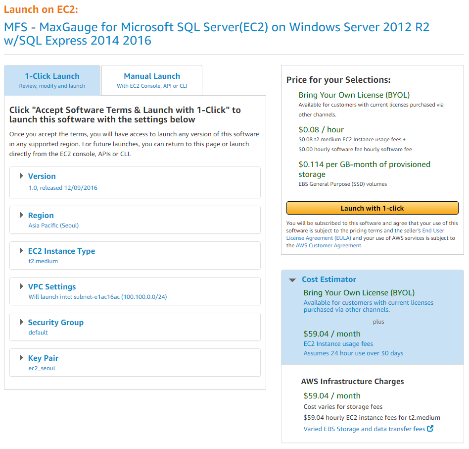
Task: Click the 'EC2 Instance usage fees' text
Action: pos(338,343)
